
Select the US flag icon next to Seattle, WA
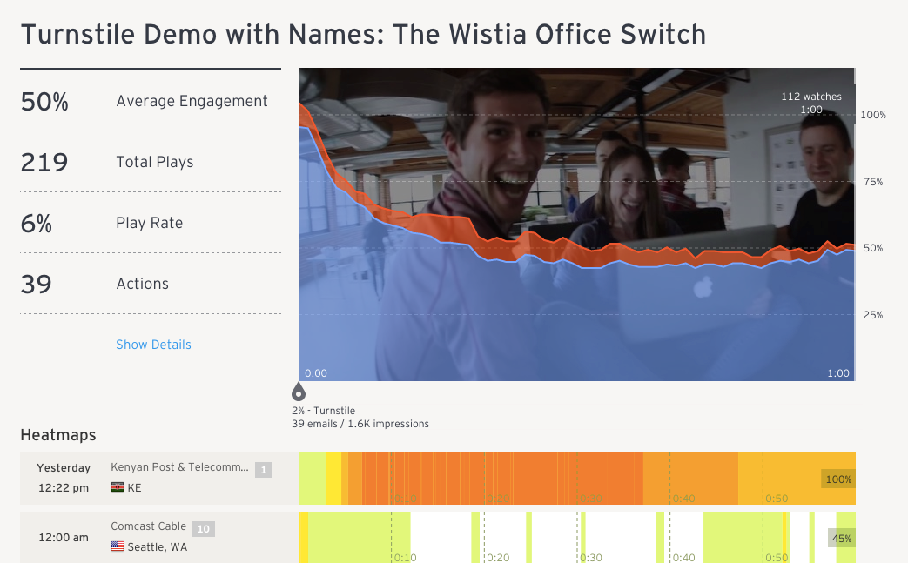click(118, 546)
